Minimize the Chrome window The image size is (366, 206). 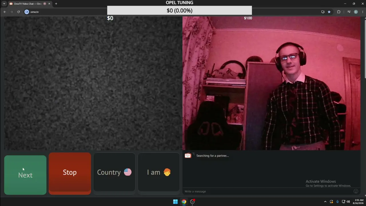pyautogui.click(x=345, y=4)
